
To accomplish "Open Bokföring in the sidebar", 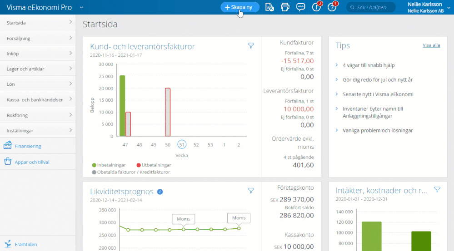I will pyautogui.click(x=39, y=115).
